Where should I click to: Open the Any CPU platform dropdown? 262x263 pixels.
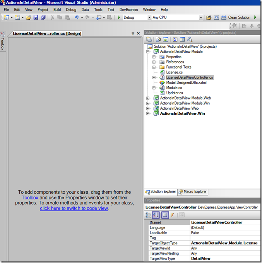tap(201, 17)
